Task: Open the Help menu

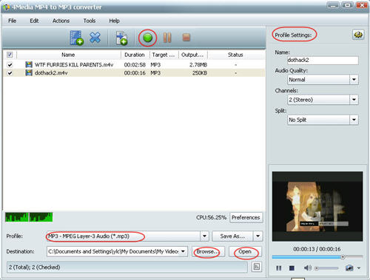Action: point(114,21)
